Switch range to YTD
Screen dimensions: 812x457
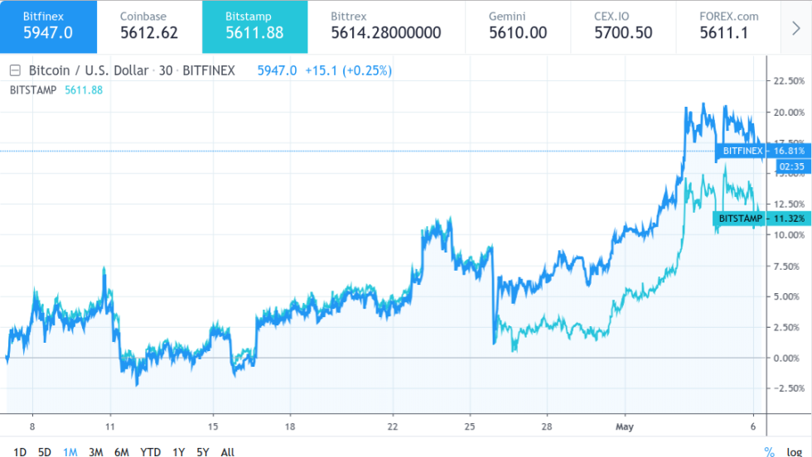tap(150, 451)
